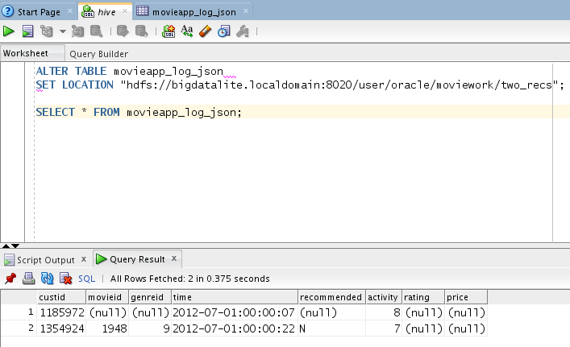Click the Explain Plan toolbar icon
Image resolution: width=570 pixels, height=347 pixels.
coord(47,31)
